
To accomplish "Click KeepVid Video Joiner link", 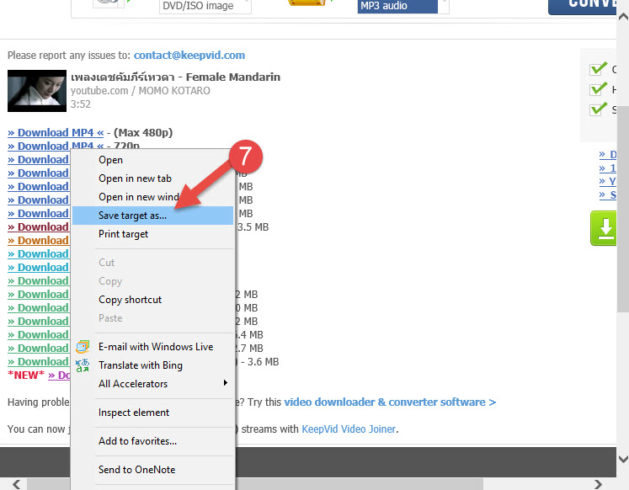I will pyautogui.click(x=349, y=429).
